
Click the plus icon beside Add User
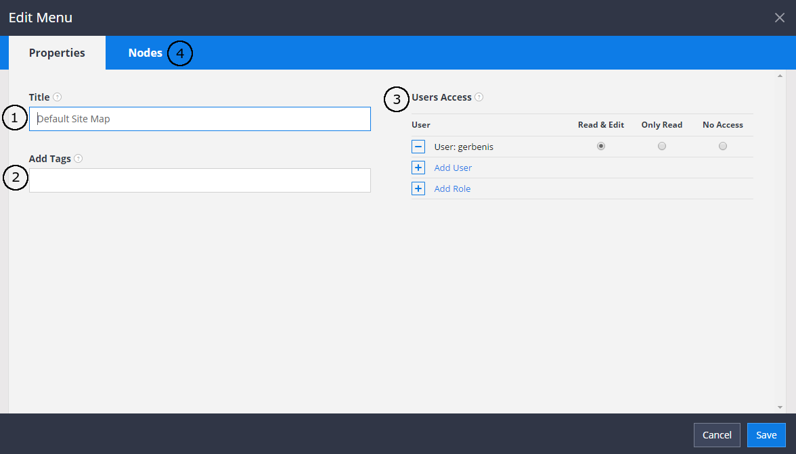pos(418,167)
